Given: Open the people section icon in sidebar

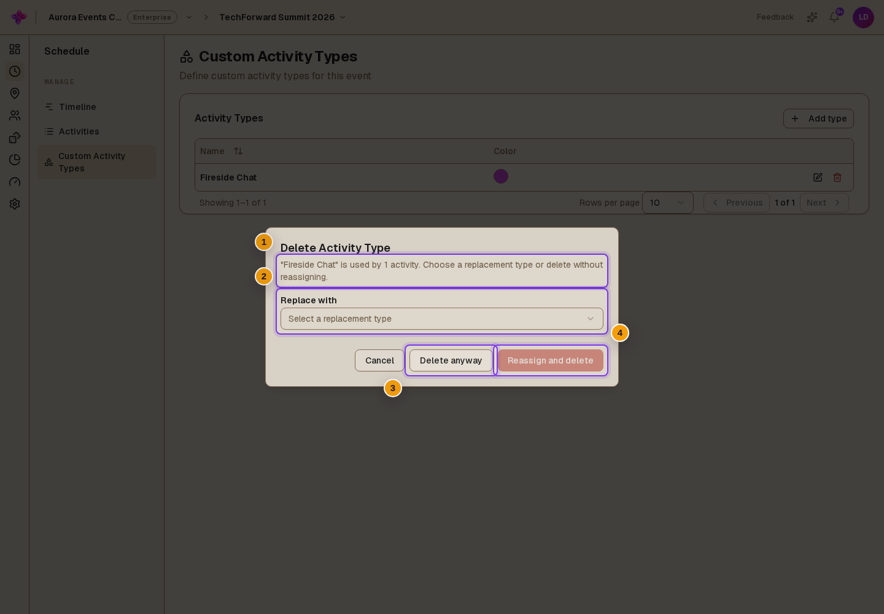Looking at the screenshot, I should click(x=15, y=115).
